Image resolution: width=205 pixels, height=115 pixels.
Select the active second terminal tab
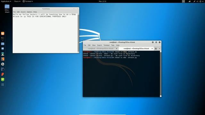pyautogui.click(x=136, y=49)
